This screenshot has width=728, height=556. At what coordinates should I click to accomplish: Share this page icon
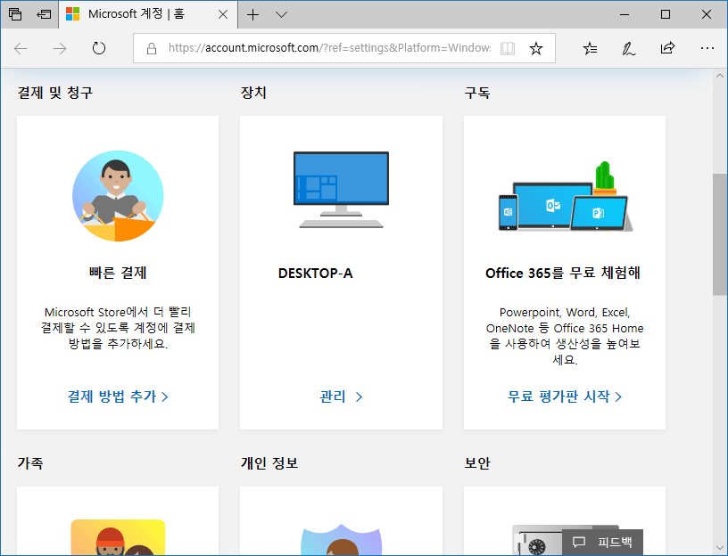tap(667, 48)
